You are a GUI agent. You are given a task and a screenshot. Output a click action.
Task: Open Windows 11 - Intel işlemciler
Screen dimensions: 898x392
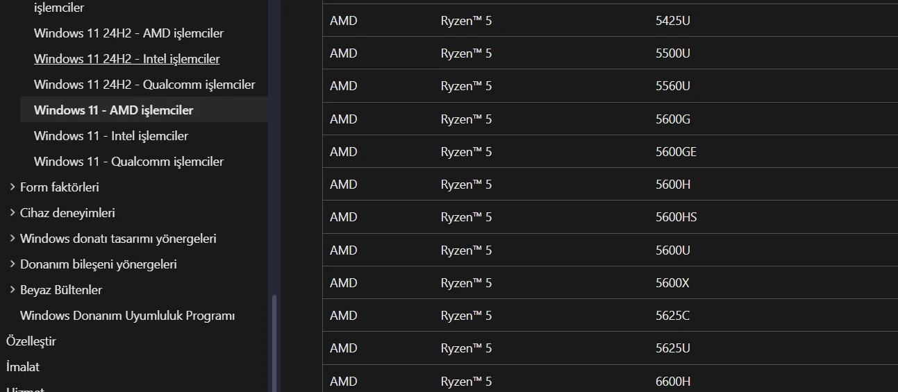pyautogui.click(x=111, y=136)
